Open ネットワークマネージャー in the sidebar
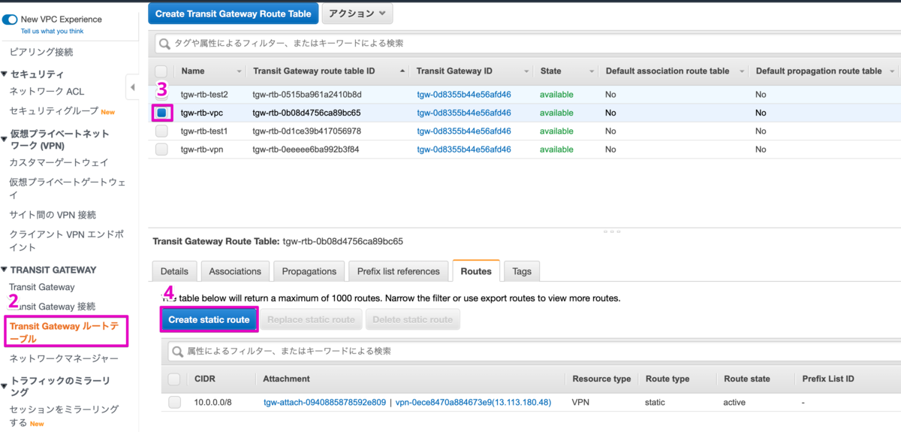901x432 pixels. pyautogui.click(x=64, y=358)
